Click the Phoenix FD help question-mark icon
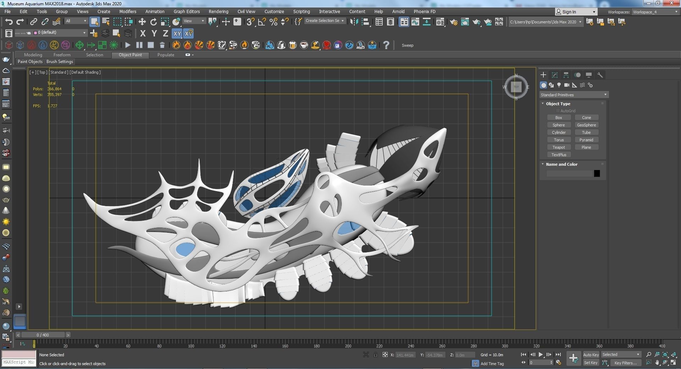Image resolution: width=681 pixels, height=369 pixels. [x=386, y=45]
